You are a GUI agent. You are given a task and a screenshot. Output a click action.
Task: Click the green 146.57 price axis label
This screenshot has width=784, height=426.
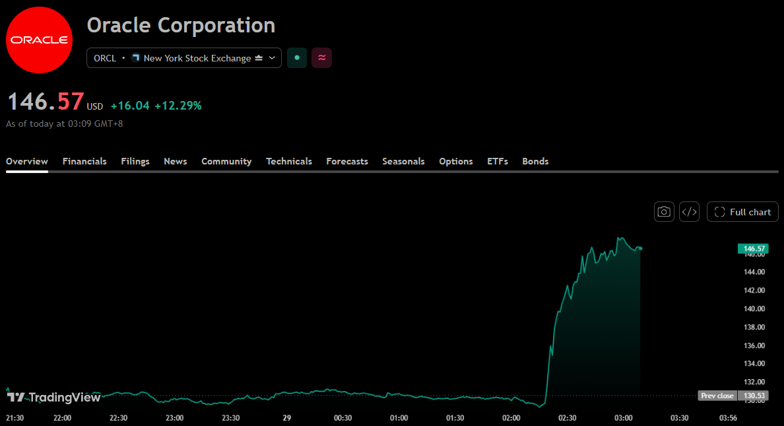[754, 249]
